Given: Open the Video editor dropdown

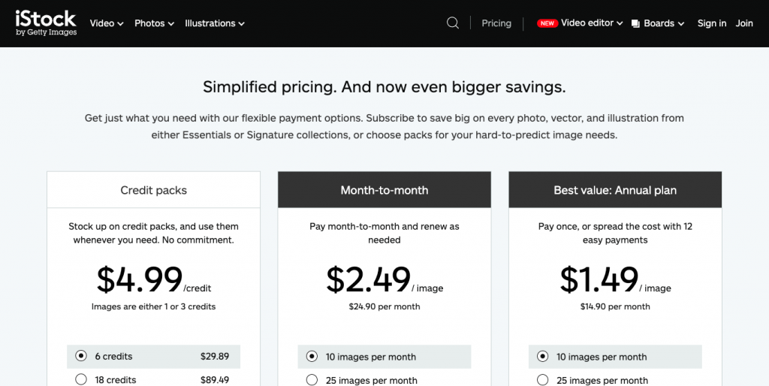Looking at the screenshot, I should [x=592, y=23].
